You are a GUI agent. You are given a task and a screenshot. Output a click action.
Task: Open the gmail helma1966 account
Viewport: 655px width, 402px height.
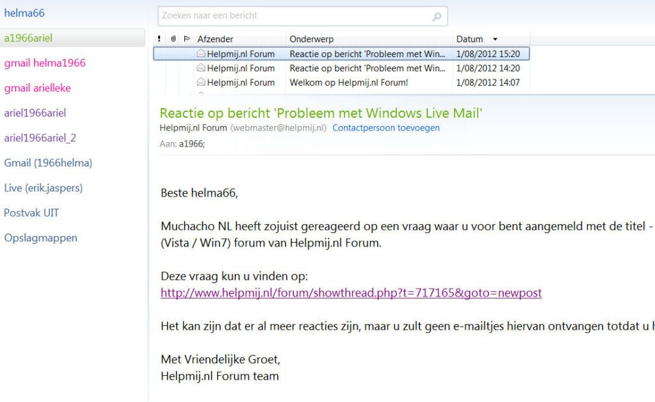45,63
